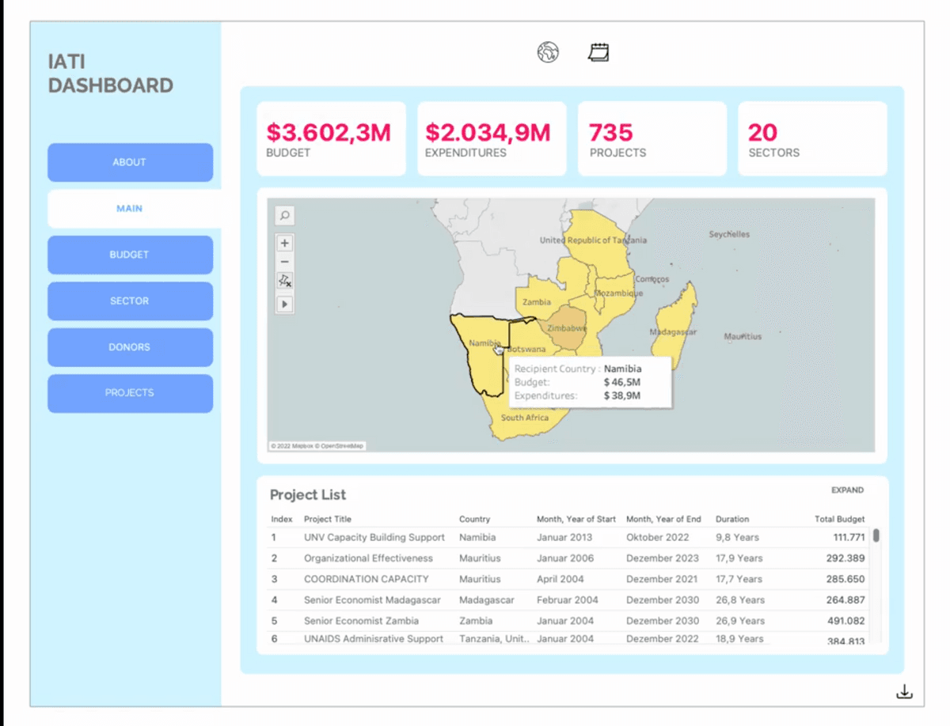Click start date Februar 2004
This screenshot has height=726, width=950.
568,600
